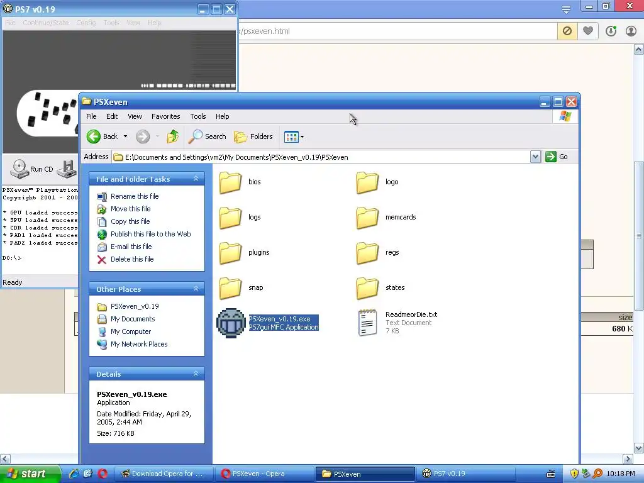
Task: Open Continue/State menu in PS7 window
Action: pyautogui.click(x=45, y=23)
